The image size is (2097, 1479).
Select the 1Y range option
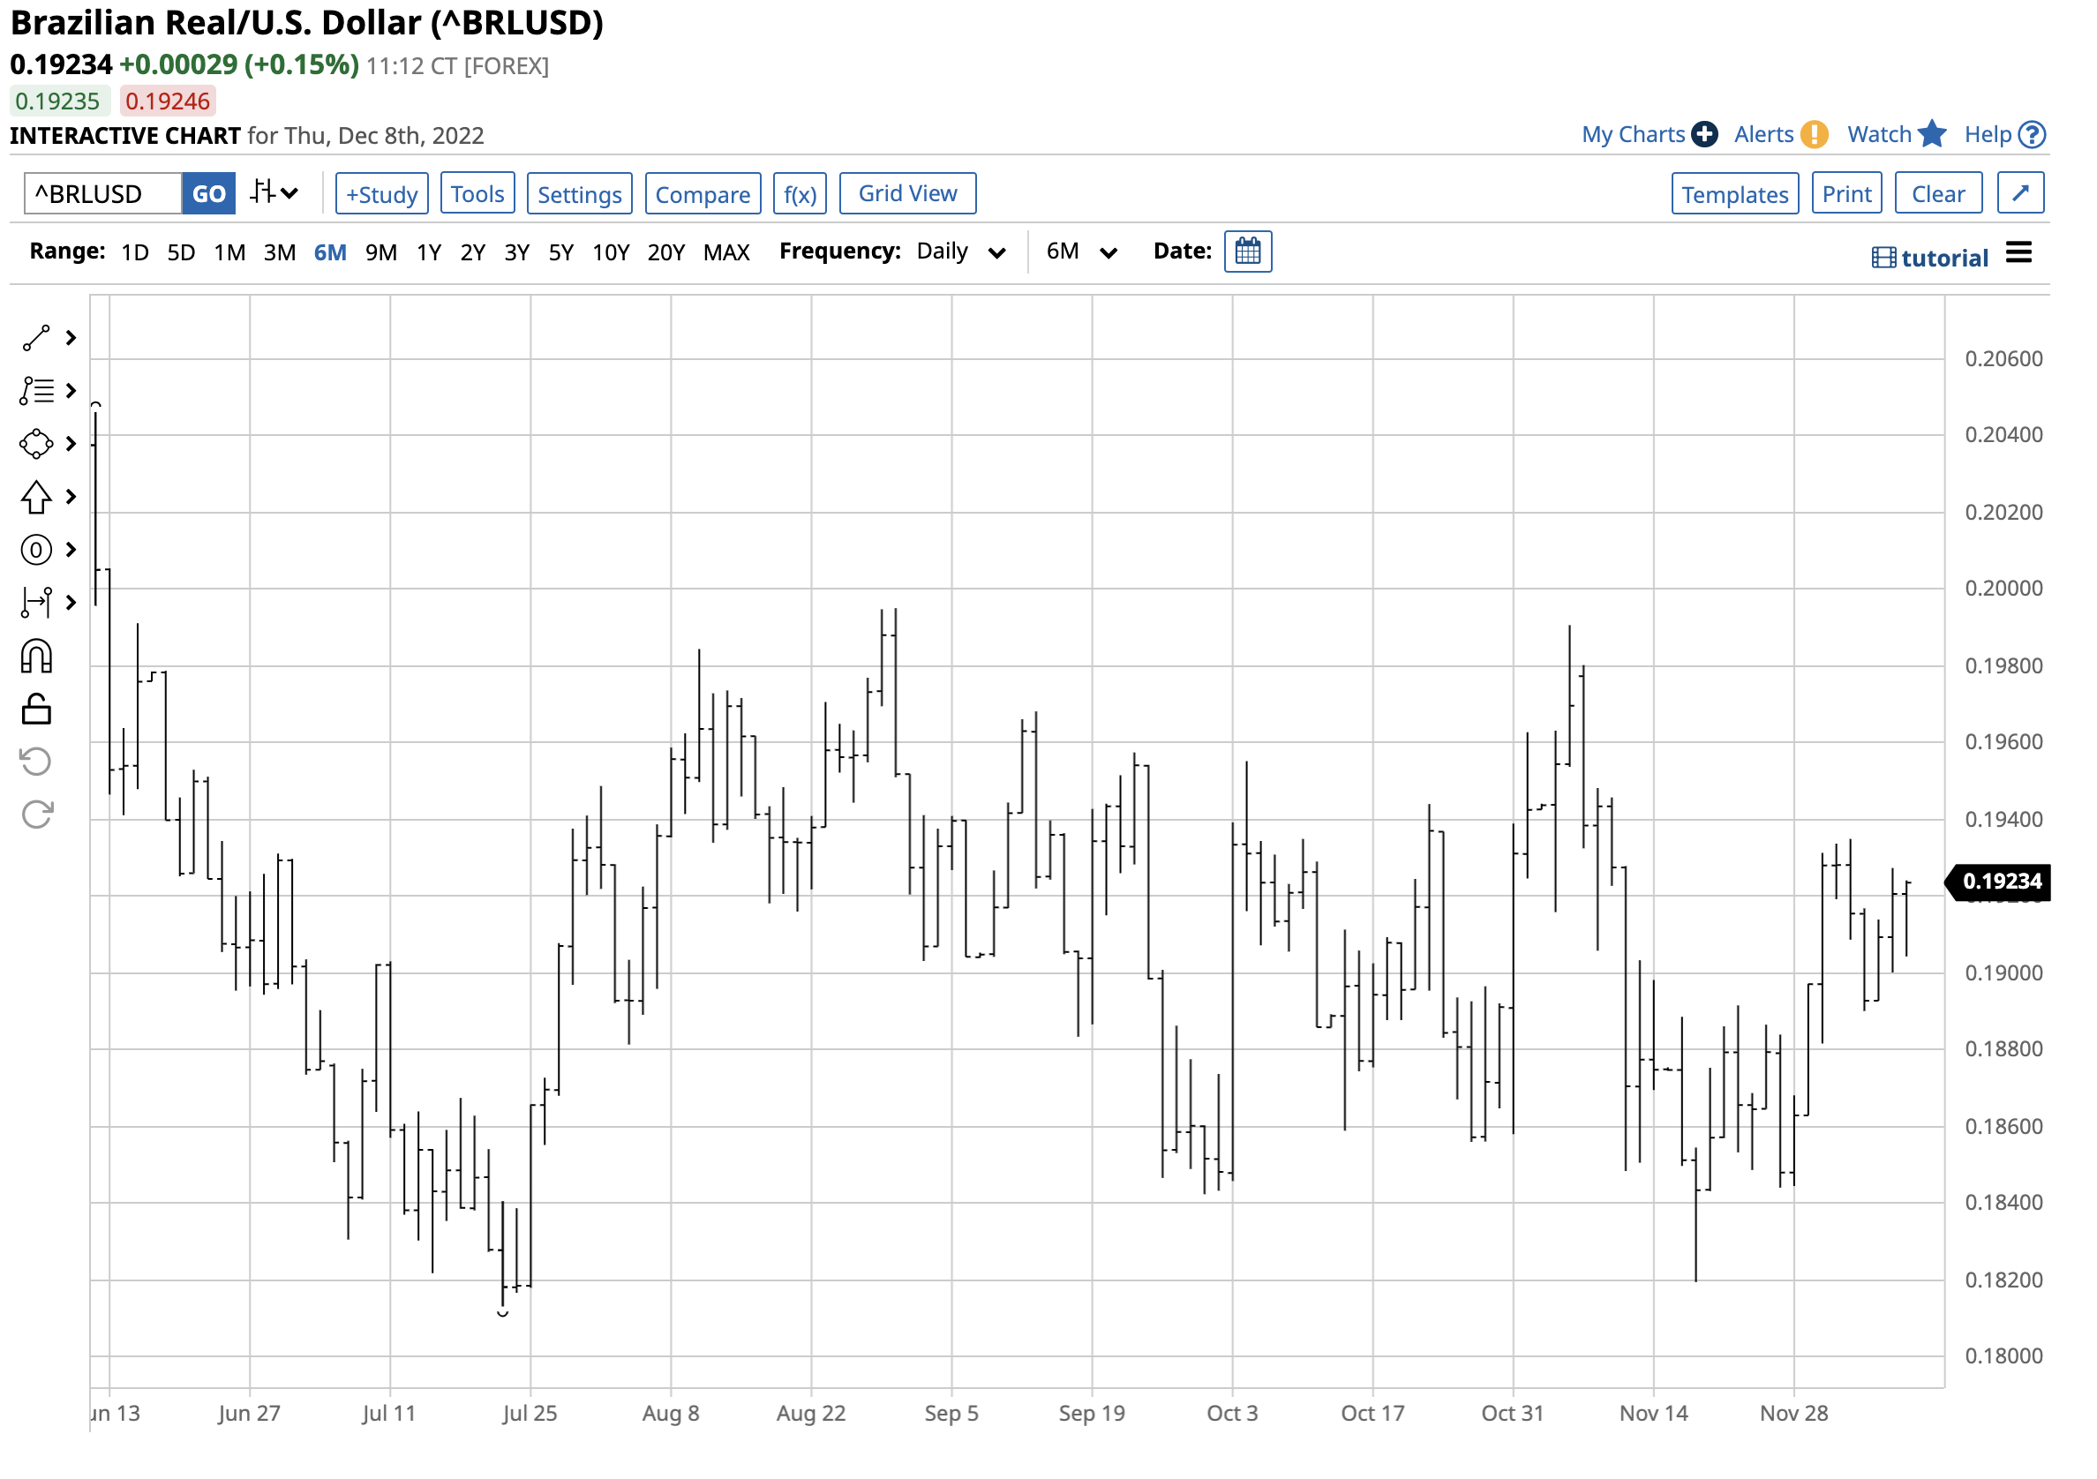[x=428, y=252]
